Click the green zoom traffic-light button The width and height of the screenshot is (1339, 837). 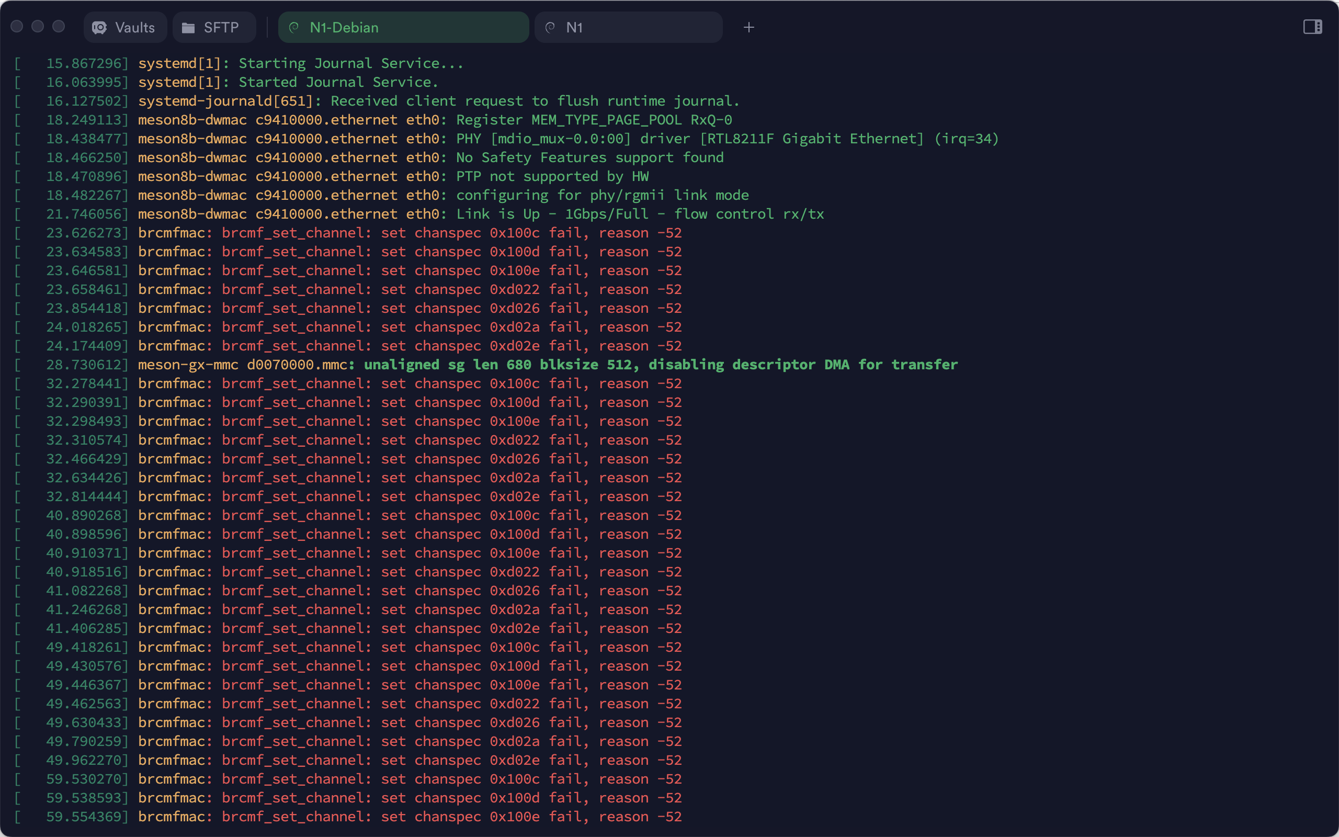tap(58, 26)
